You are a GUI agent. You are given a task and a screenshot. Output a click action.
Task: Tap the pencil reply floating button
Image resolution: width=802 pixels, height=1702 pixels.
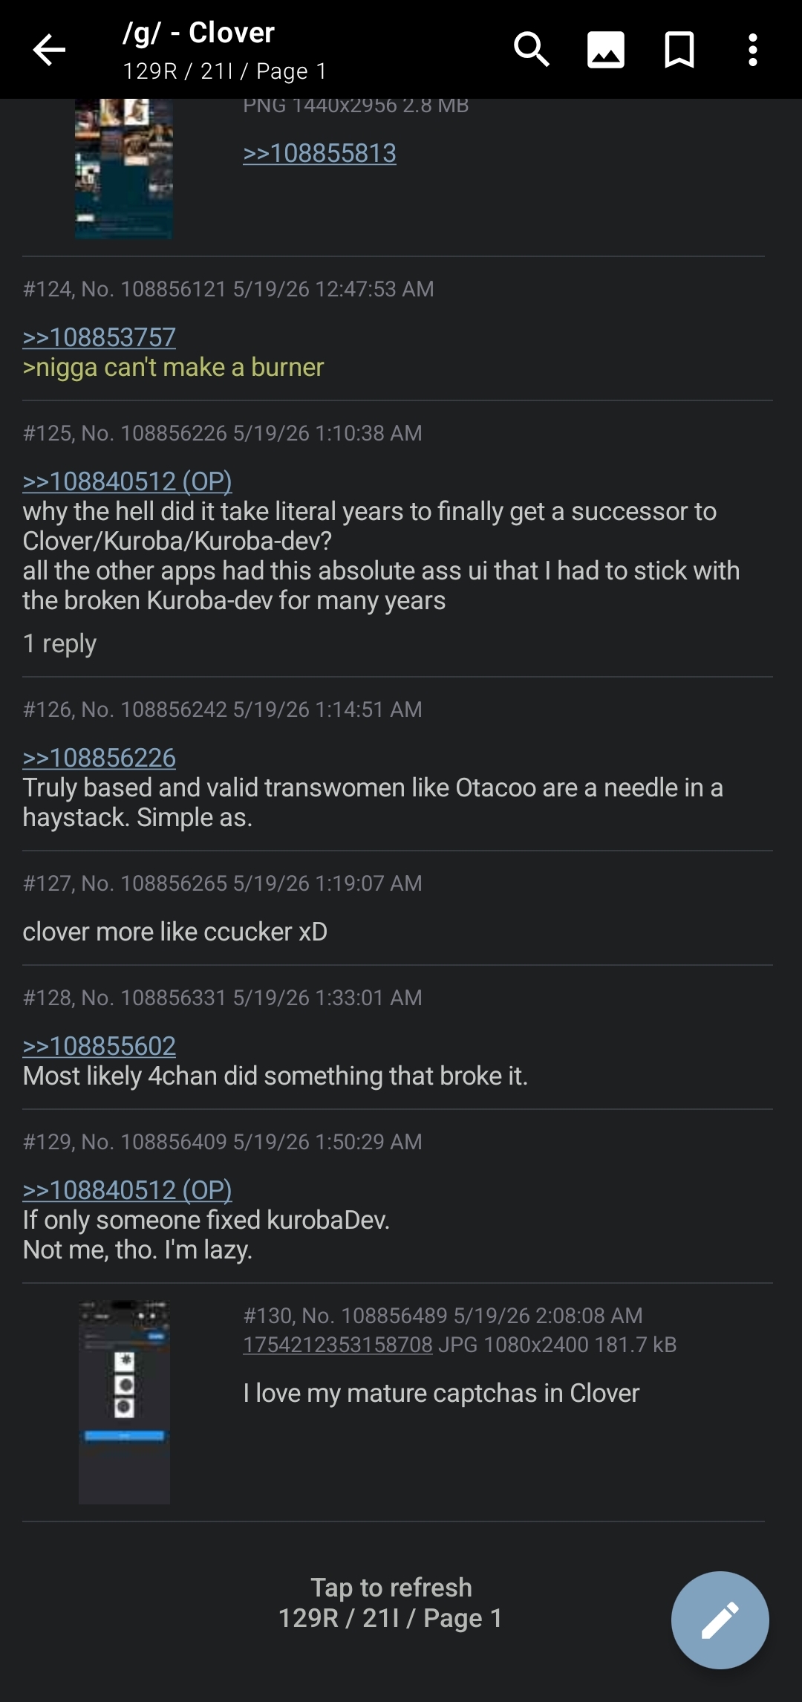point(720,1620)
